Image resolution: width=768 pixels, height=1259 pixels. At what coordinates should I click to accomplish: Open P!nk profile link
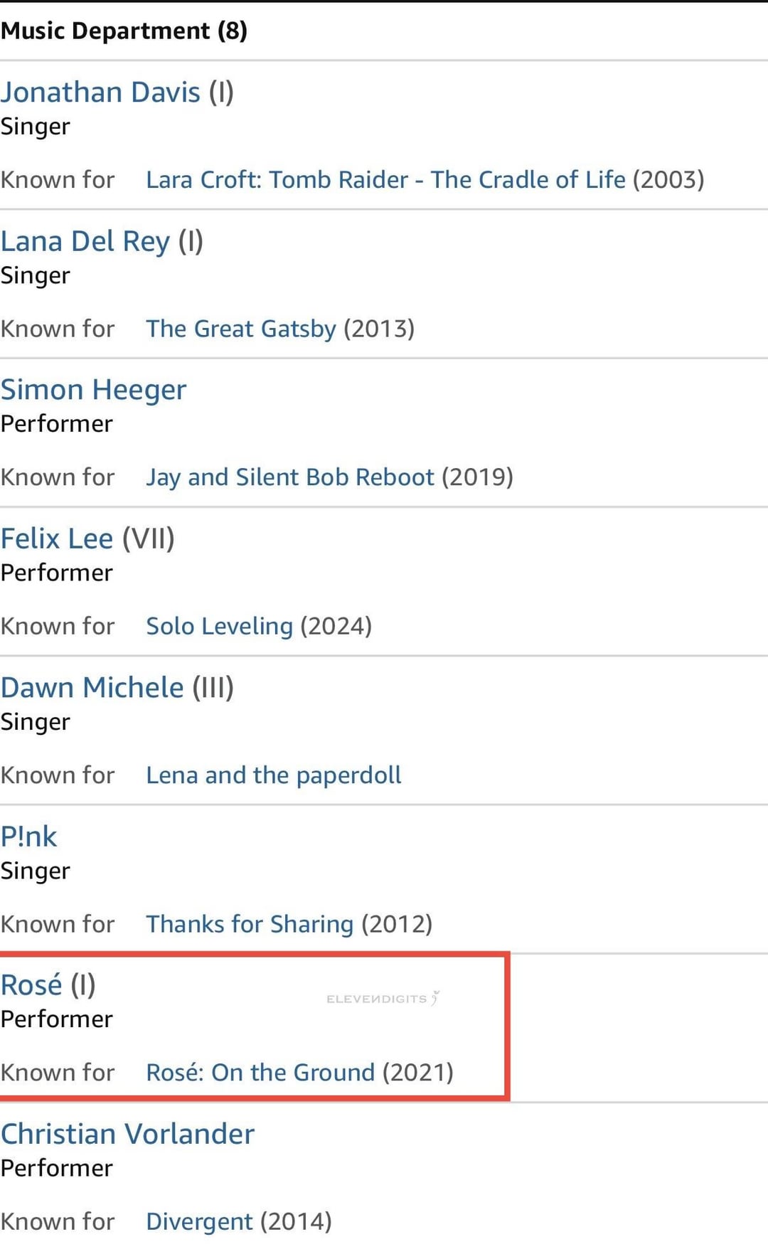coord(28,836)
